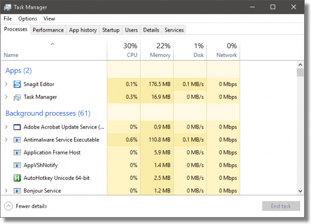The height and width of the screenshot is (224, 311).
Task: Expand the Antimalware Service Executable entry
Action: [x=6, y=139]
